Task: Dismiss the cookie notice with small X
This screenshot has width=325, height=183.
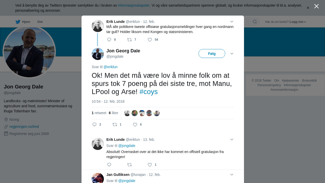Action: click(308, 8)
